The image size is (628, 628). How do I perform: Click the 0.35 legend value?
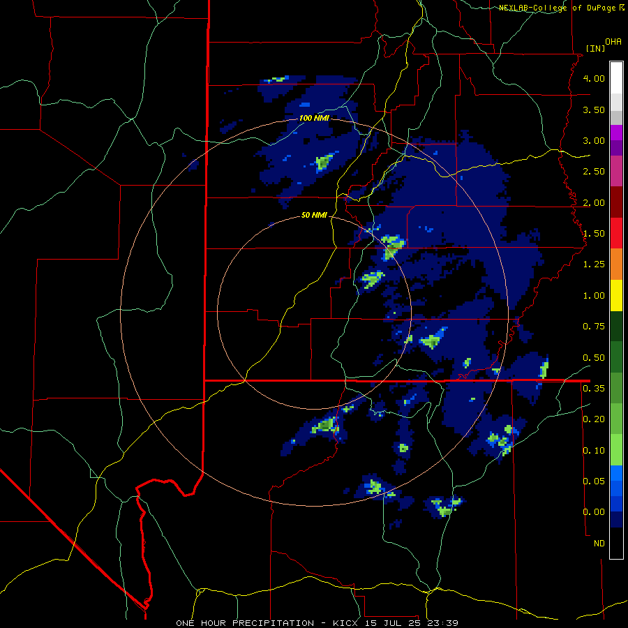594,389
